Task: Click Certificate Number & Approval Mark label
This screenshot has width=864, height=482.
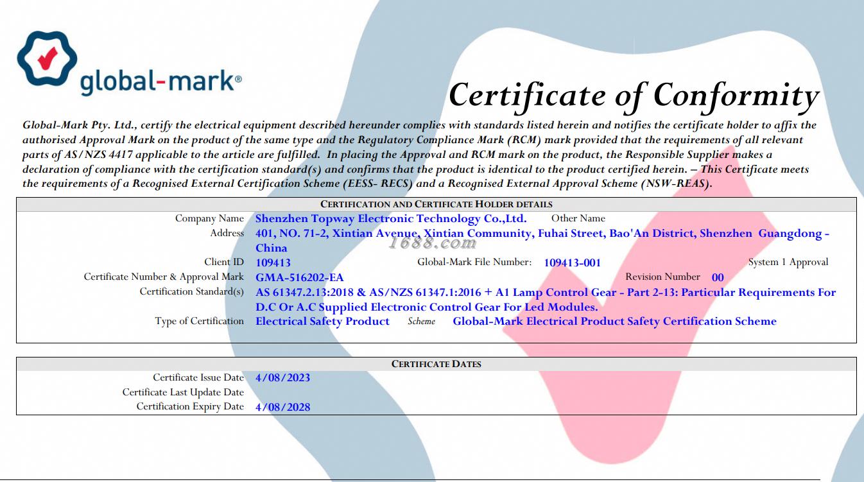Action: pos(164,277)
